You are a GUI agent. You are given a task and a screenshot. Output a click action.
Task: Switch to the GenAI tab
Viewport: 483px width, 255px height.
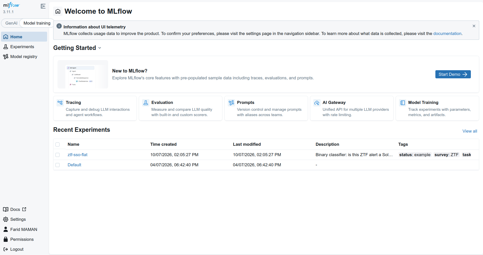pyautogui.click(x=11, y=23)
